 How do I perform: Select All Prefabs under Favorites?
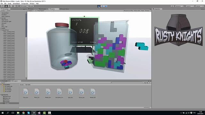tap(8, 90)
